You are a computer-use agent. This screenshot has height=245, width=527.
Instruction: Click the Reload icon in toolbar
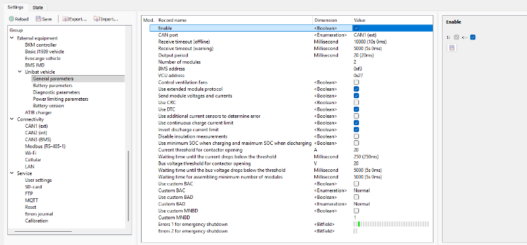coord(12,19)
